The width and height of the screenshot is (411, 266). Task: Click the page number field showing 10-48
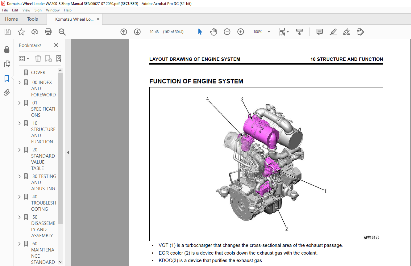[154, 32]
